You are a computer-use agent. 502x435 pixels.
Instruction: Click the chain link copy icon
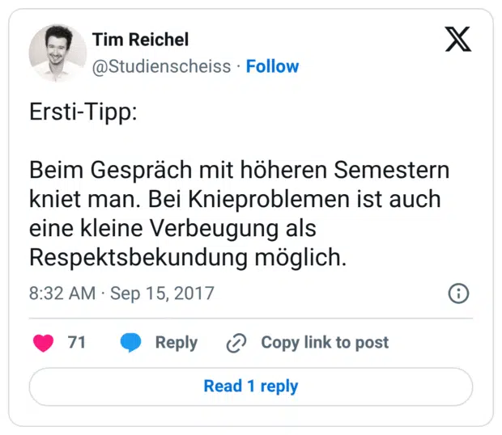236,343
